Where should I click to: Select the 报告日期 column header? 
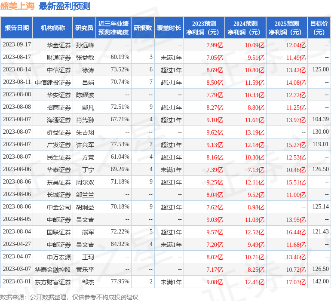(17, 28)
